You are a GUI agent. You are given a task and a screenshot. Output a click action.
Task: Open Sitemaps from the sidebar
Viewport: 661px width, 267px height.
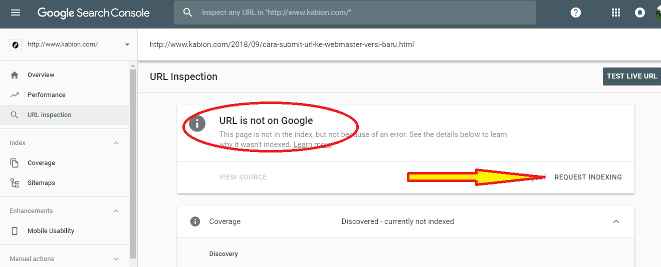[41, 183]
